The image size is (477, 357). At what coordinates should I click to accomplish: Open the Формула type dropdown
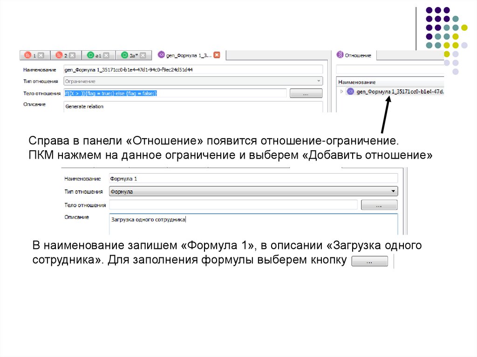pyautogui.click(x=253, y=192)
